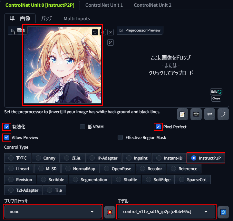Pick OpenPose as control type
Screen dimensions: 233x221
(x=118, y=169)
